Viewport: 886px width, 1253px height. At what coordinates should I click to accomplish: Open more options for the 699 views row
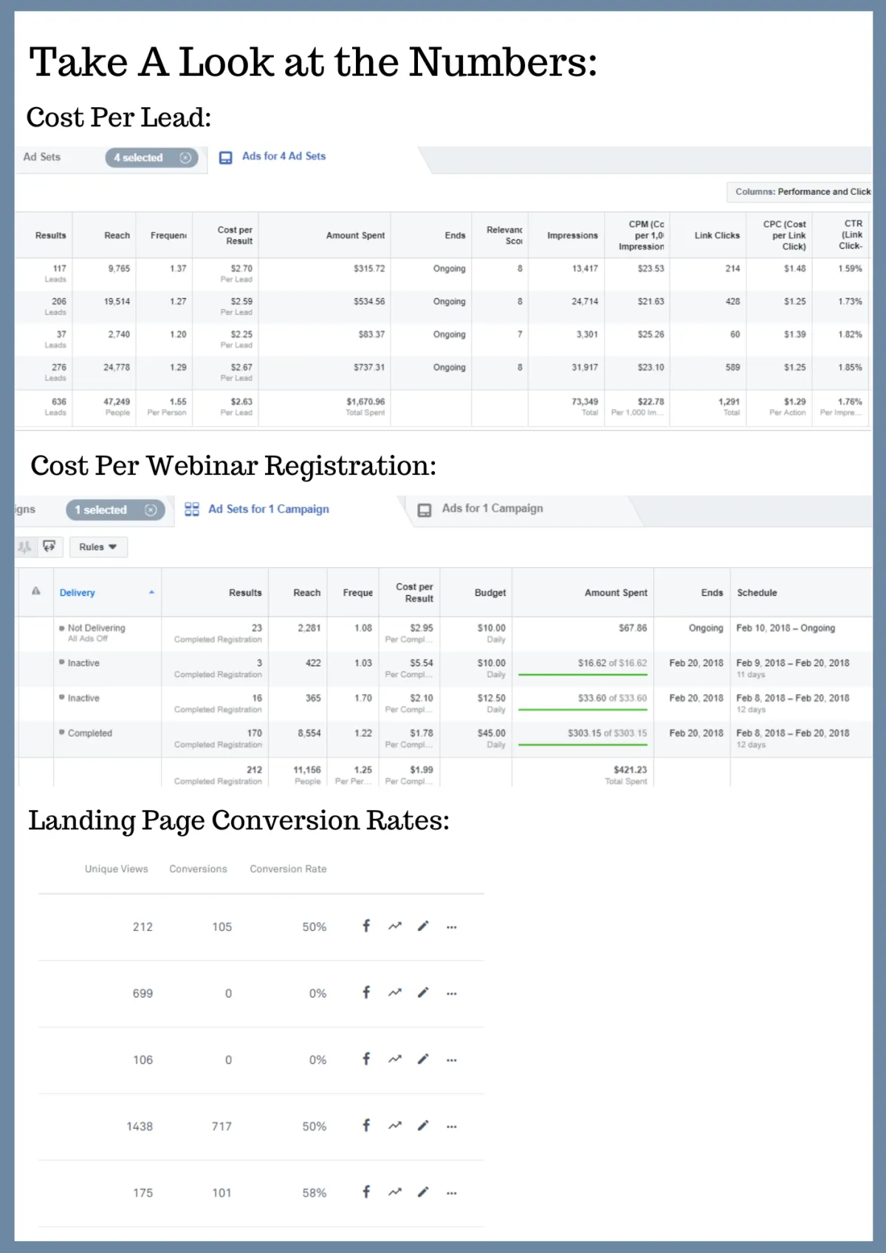point(452,993)
